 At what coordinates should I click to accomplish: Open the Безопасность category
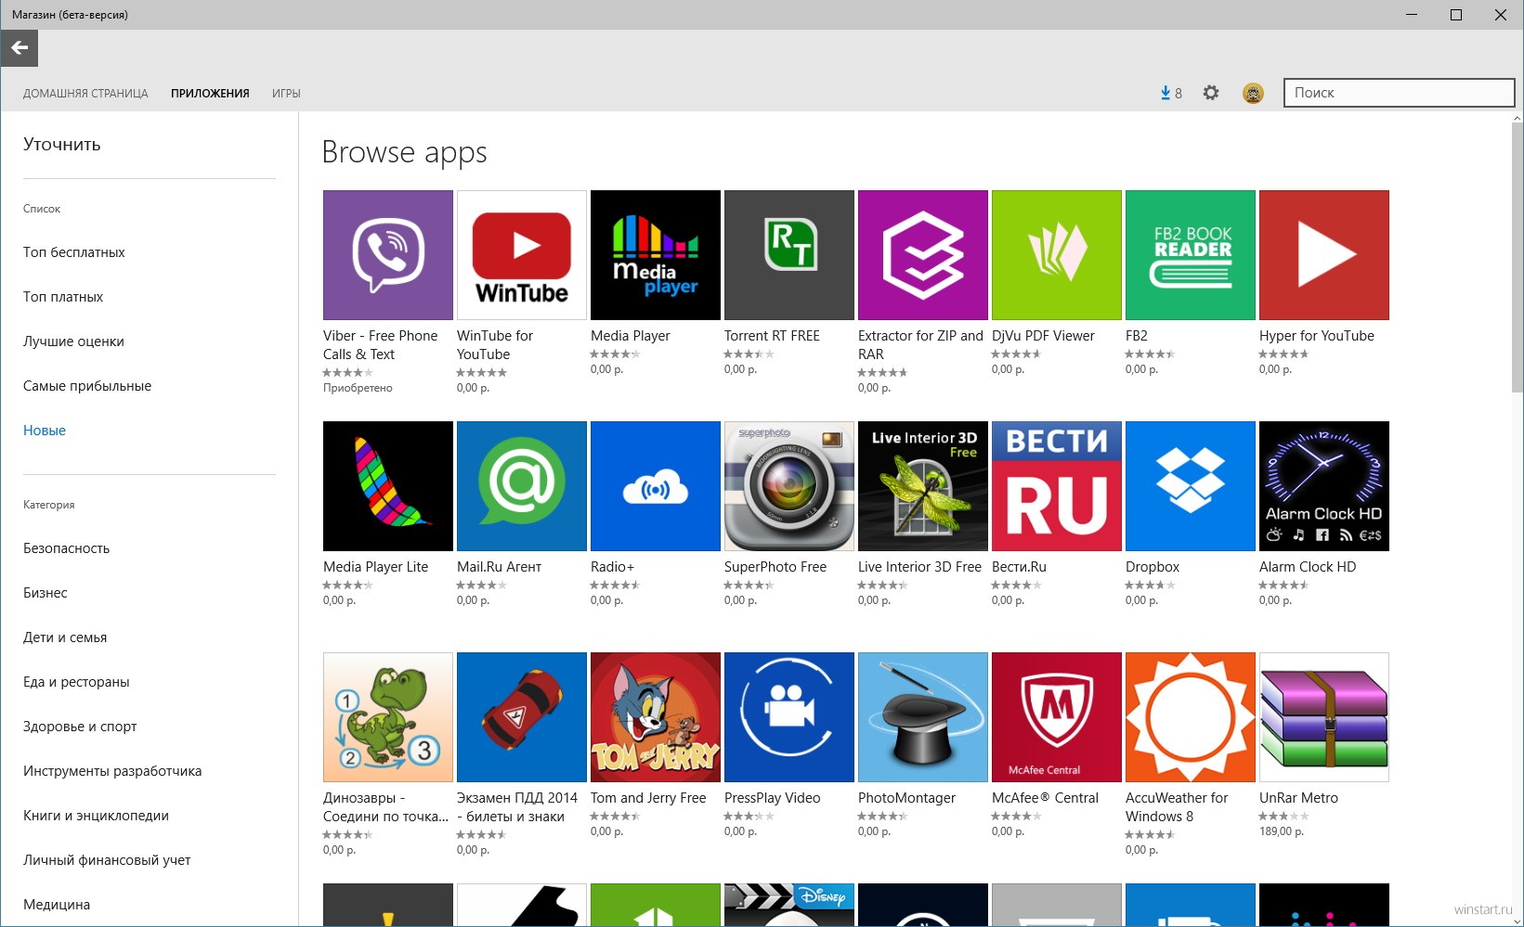click(x=66, y=548)
